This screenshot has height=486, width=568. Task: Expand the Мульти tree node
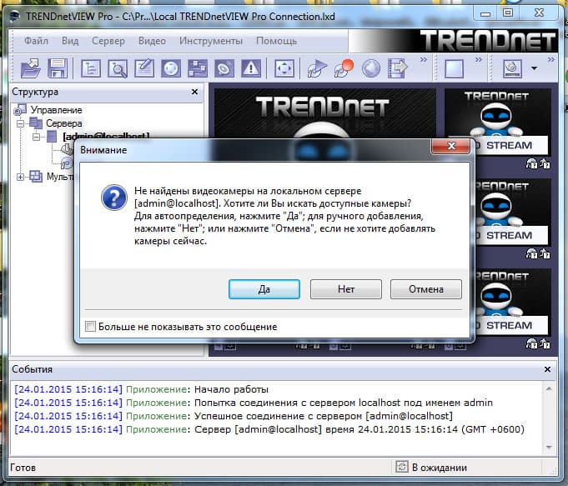[21, 177]
